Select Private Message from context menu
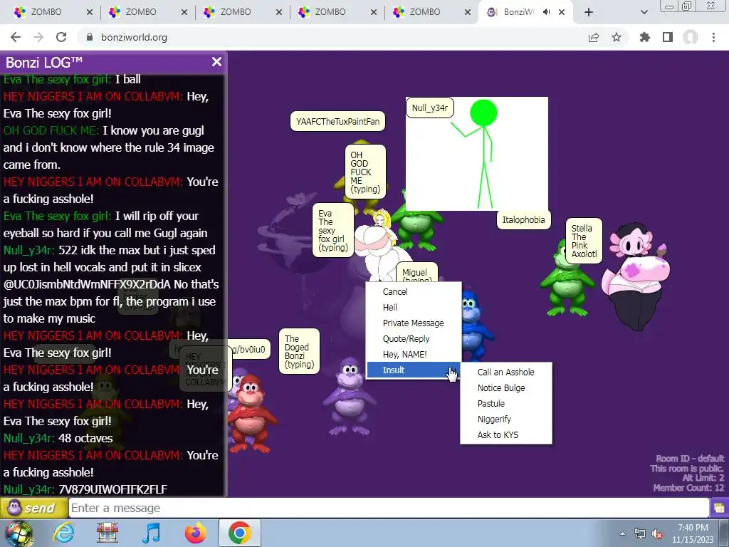 coord(414,323)
